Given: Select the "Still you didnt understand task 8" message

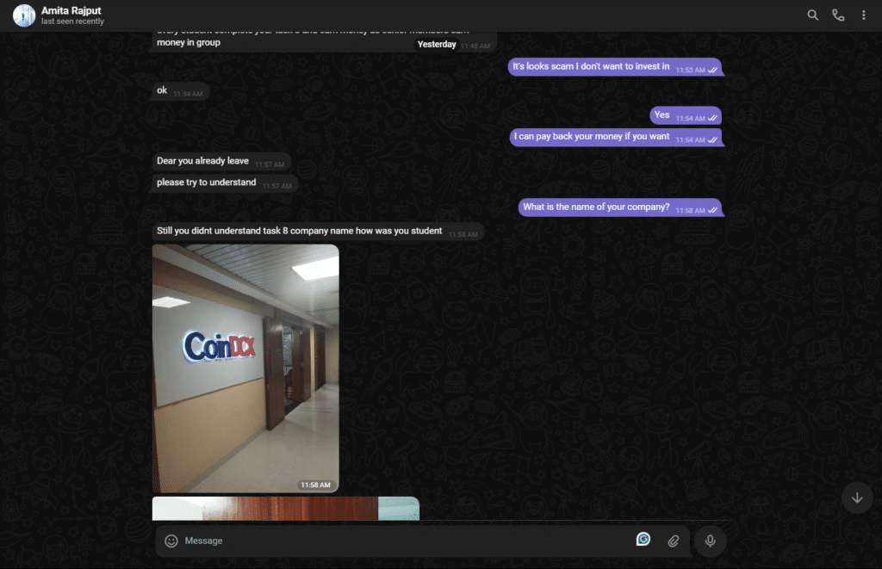Looking at the screenshot, I should pos(318,231).
